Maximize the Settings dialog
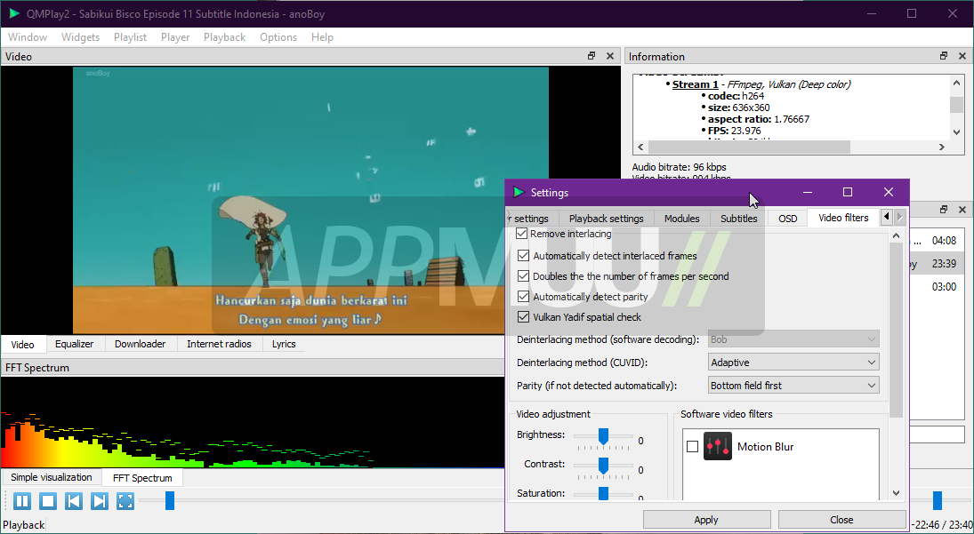The height and width of the screenshot is (534, 974). [x=848, y=192]
